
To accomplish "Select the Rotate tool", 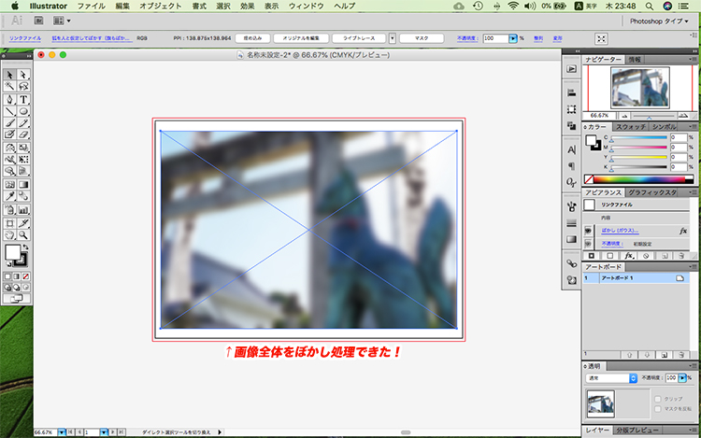I will tap(10, 148).
